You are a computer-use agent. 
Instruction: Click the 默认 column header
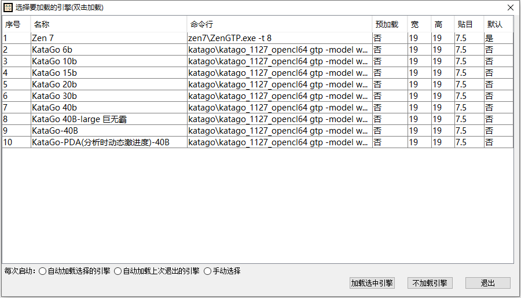click(495, 24)
